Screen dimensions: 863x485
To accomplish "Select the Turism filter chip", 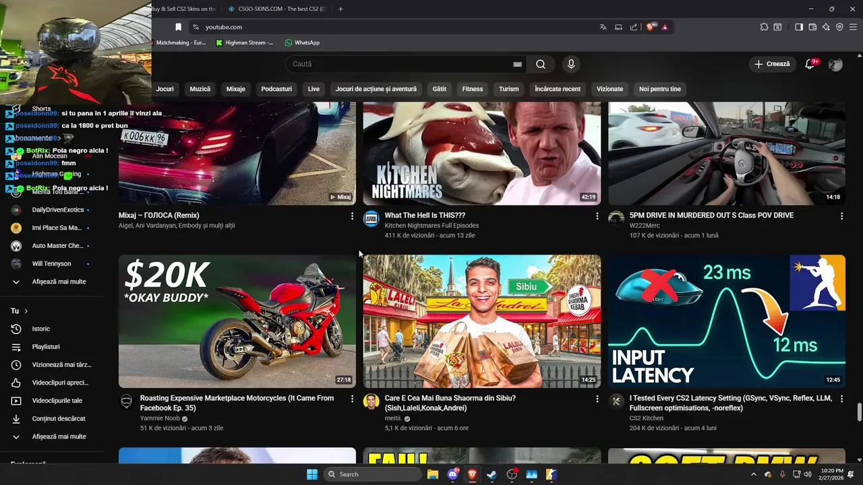I will 509,89.
